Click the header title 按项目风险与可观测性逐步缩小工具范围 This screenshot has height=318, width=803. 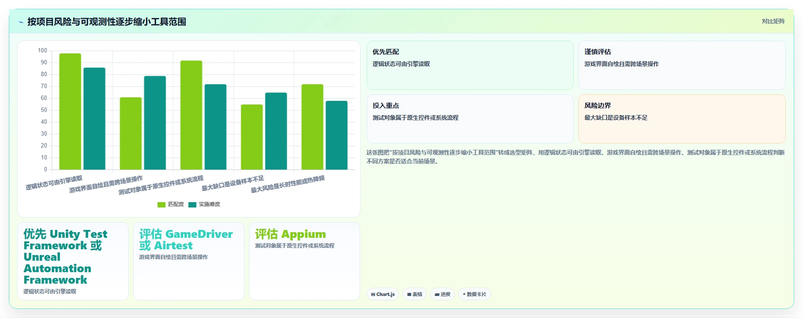click(107, 22)
